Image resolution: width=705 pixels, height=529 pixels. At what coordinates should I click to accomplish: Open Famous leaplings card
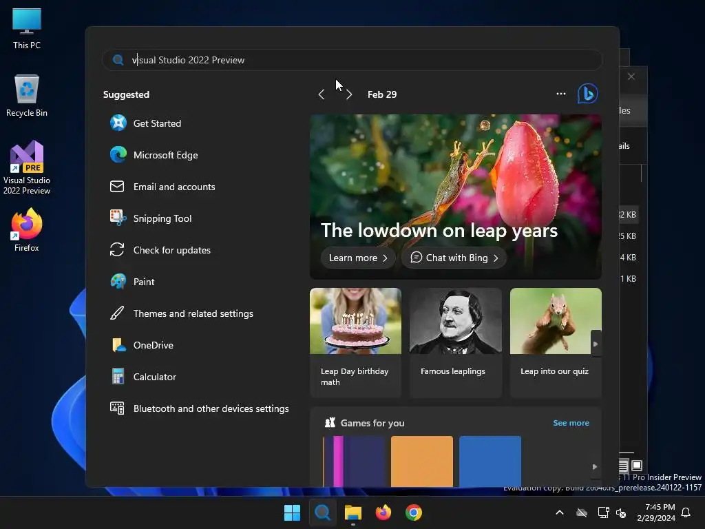(x=456, y=343)
